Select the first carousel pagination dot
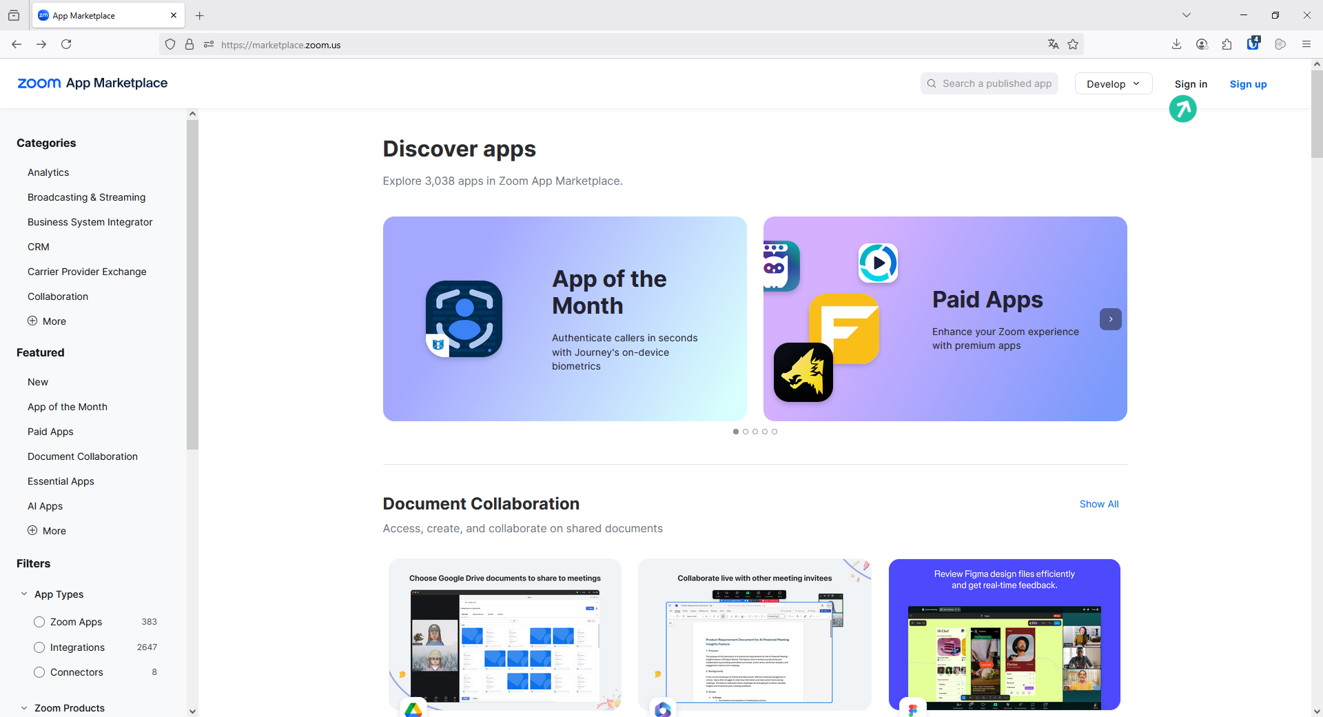1323x717 pixels. tap(736, 432)
